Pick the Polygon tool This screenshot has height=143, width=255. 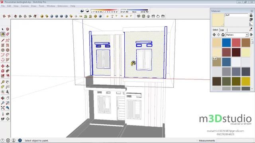pos(8,50)
